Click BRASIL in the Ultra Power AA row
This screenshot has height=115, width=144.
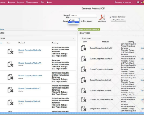(124, 102)
